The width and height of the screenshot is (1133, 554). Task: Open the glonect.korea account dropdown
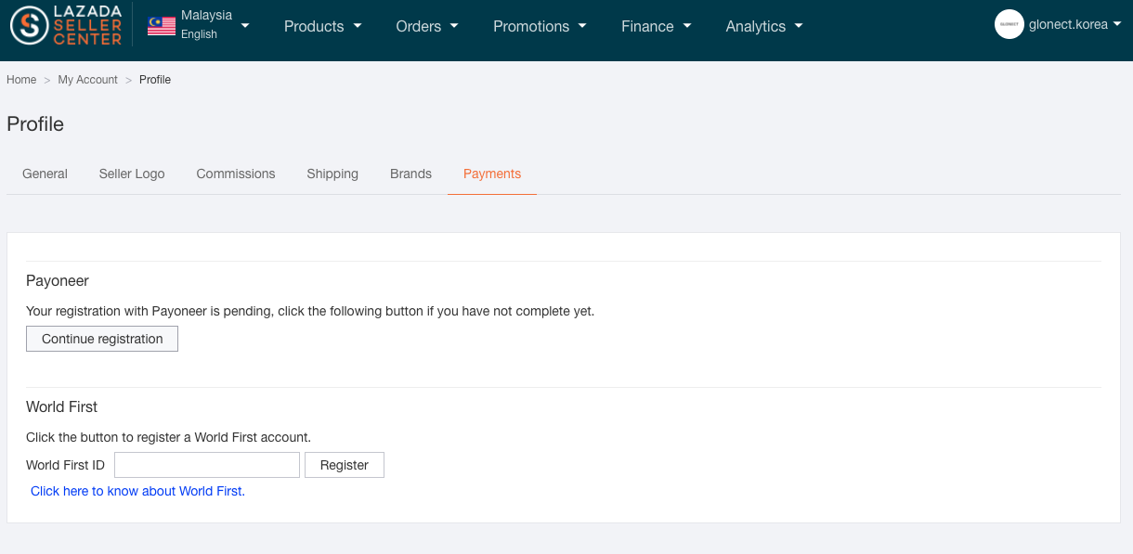(1075, 25)
